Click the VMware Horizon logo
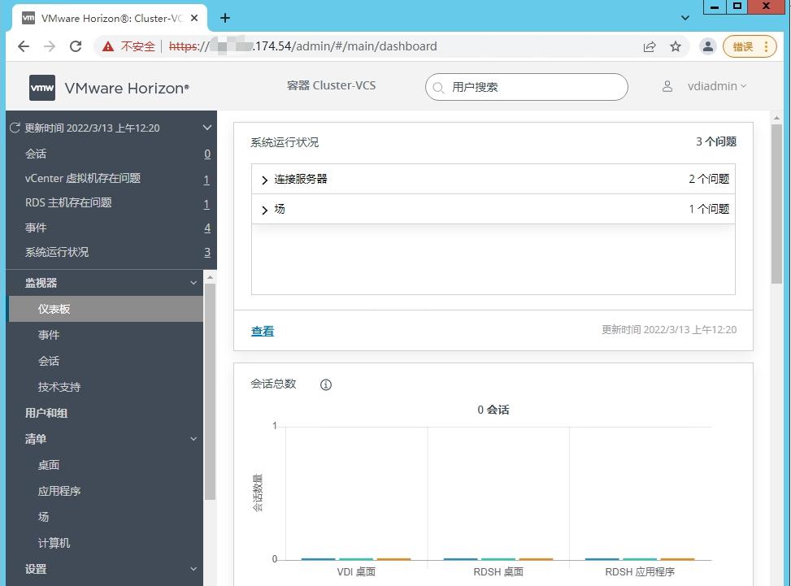Viewport: 791px width, 586px height. [42, 88]
